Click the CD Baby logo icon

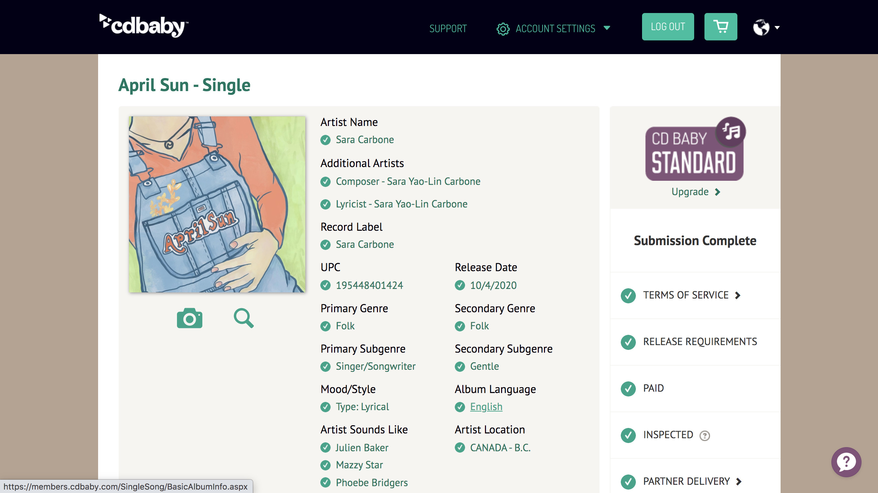(x=144, y=26)
